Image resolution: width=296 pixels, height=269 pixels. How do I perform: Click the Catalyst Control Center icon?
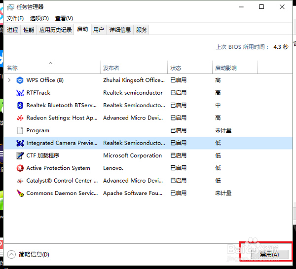coord(20,181)
